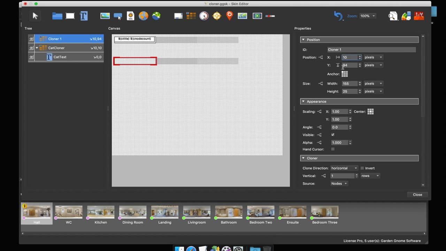Open Safari in the Dock
The image size is (446, 251).
point(191,249)
